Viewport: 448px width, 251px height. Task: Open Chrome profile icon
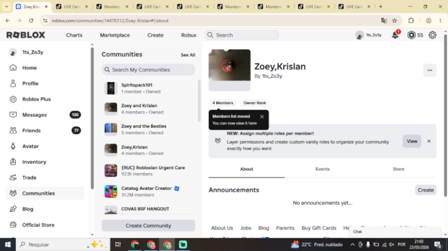(428, 21)
